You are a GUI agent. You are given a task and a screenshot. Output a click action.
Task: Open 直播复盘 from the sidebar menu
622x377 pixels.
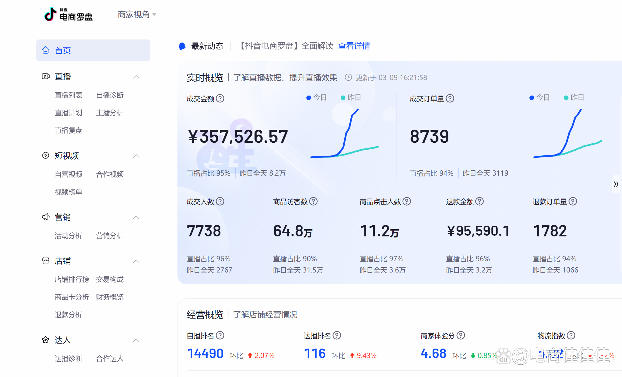tap(68, 130)
